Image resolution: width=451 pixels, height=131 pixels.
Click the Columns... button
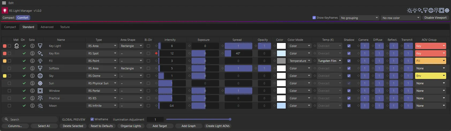pyautogui.click(x=15, y=126)
